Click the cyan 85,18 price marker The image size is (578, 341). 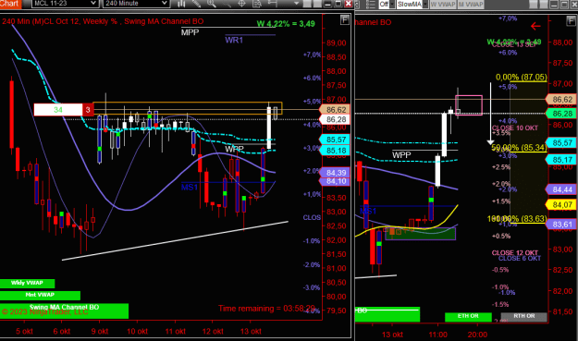click(336, 151)
